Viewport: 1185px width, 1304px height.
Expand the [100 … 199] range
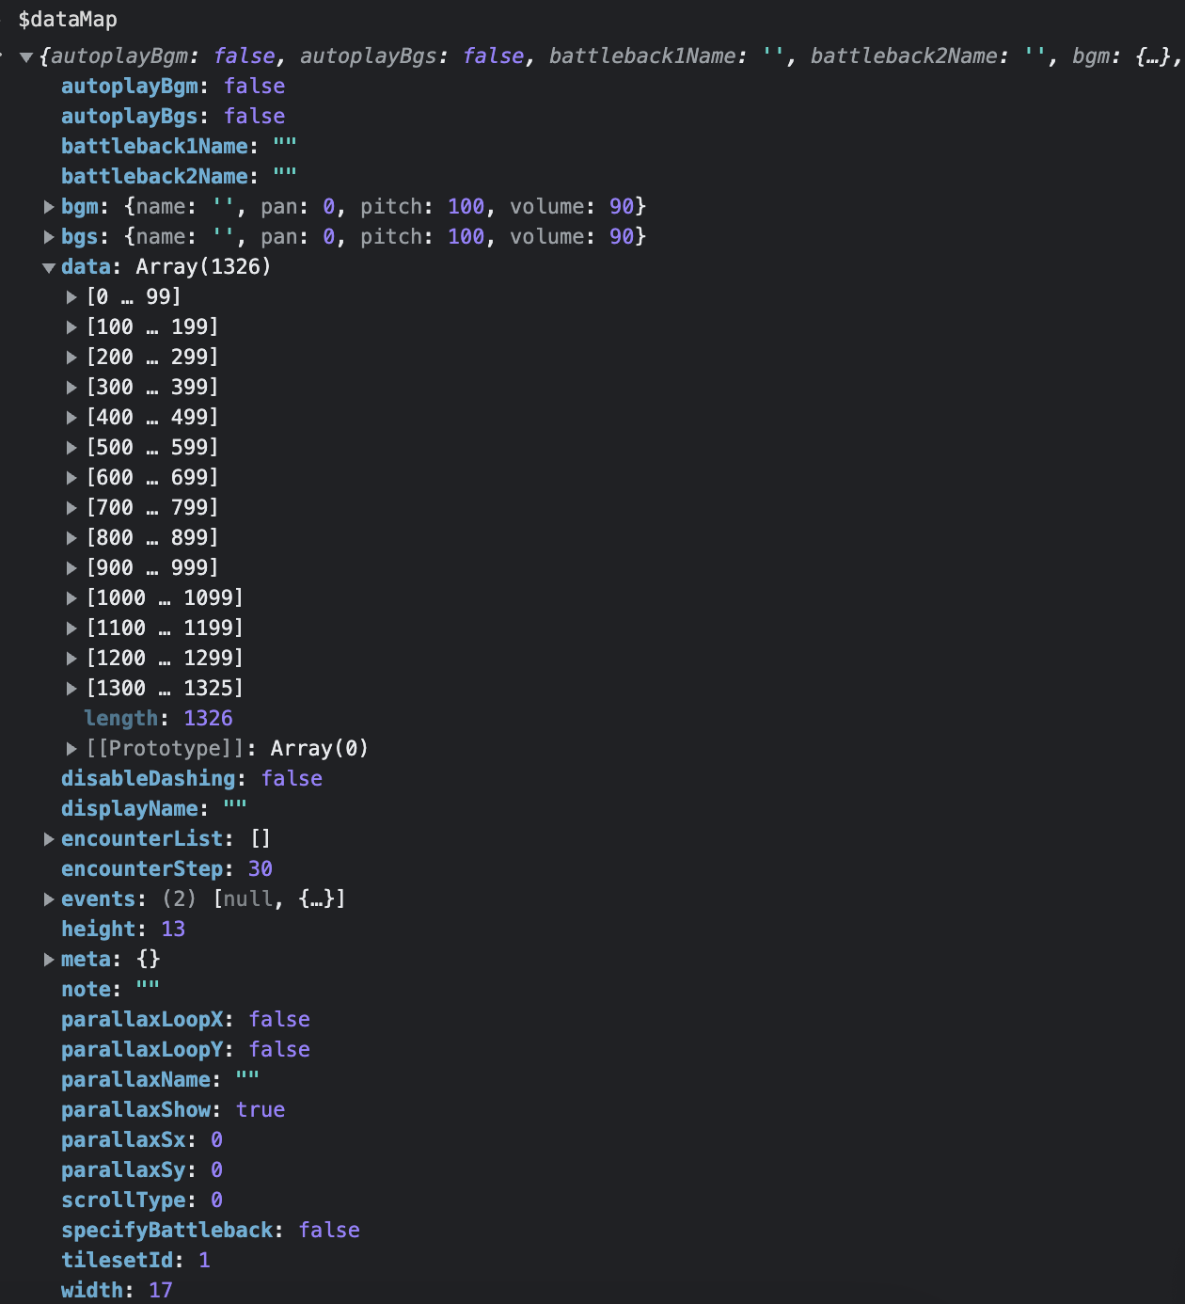[x=71, y=327]
